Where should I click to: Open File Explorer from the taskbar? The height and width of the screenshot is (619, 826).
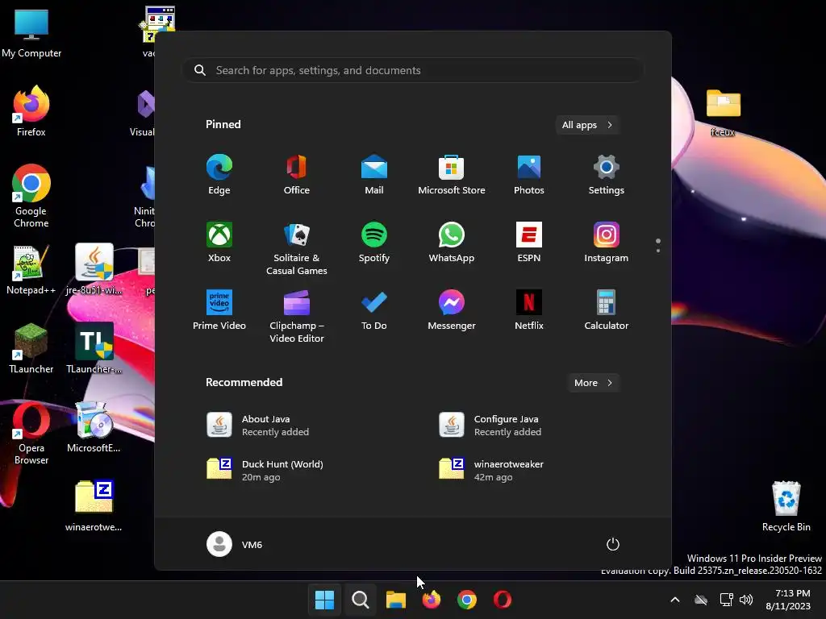pyautogui.click(x=395, y=600)
